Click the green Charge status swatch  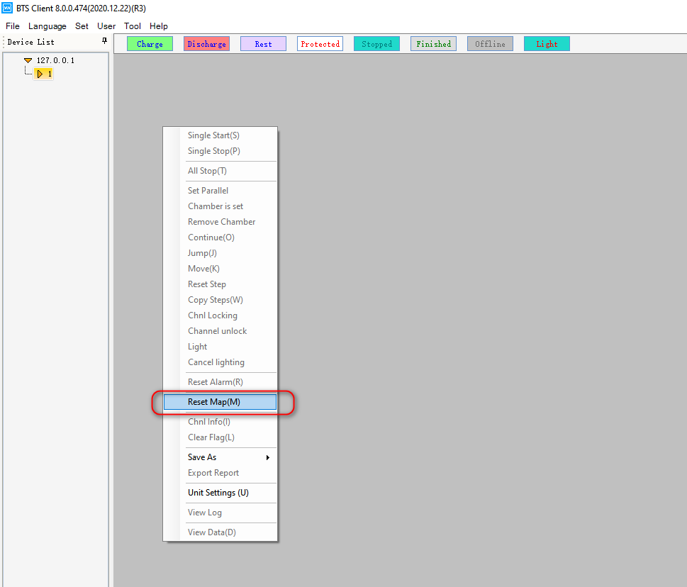coord(150,44)
